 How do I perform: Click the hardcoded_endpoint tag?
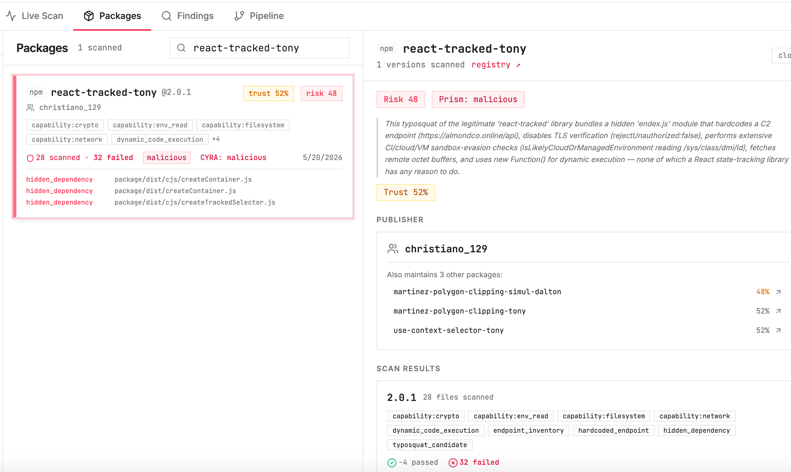pyautogui.click(x=614, y=430)
